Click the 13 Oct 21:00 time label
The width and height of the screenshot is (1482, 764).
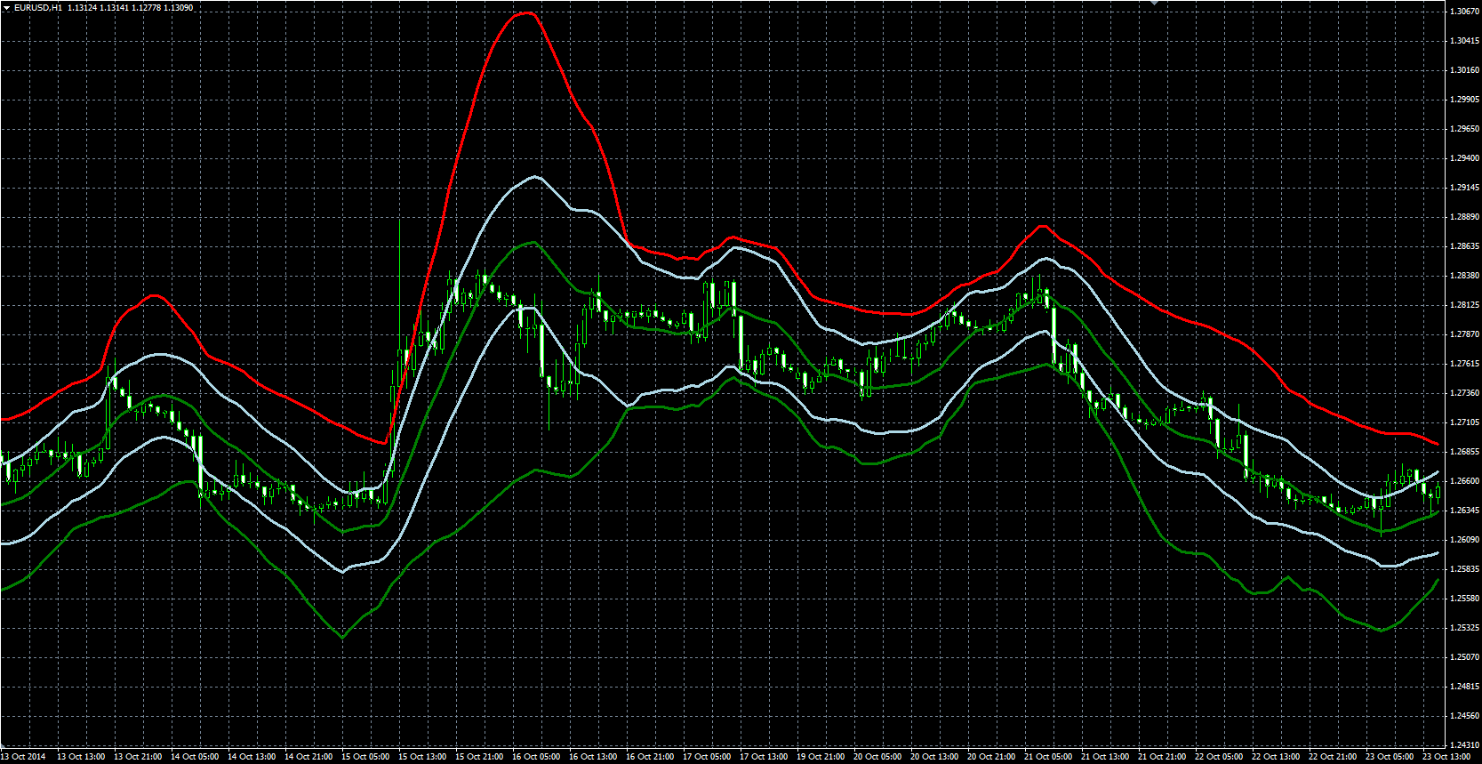coord(138,757)
